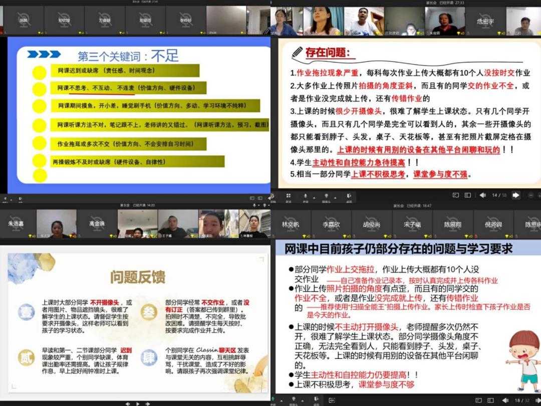Open the chat panel icon beside the 14/58 counter
Viewport: 541px width, 406px height.
[x=456, y=195]
